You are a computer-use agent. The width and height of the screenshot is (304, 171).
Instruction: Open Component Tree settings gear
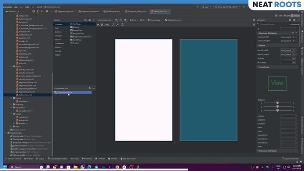pyautogui.click(x=90, y=88)
